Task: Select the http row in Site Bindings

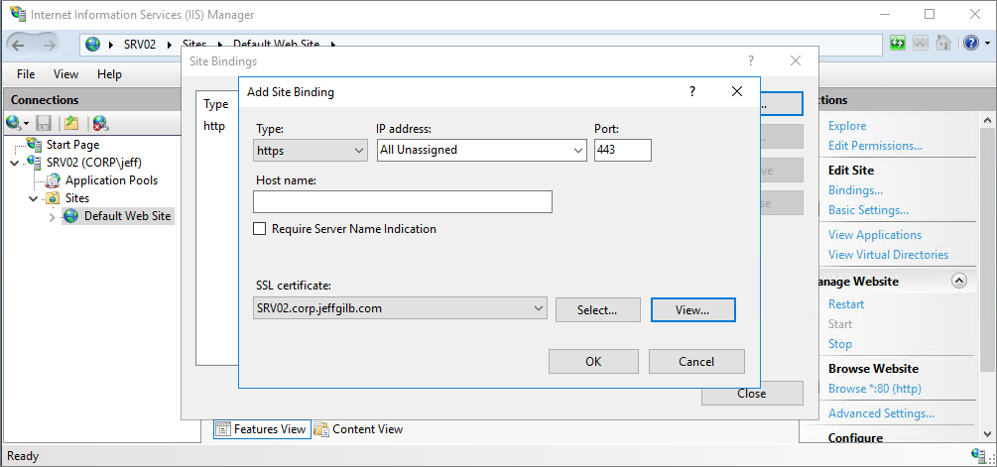Action: (x=214, y=126)
